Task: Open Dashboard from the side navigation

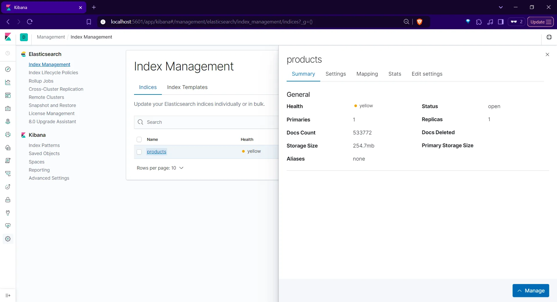Action: [x=8, y=95]
